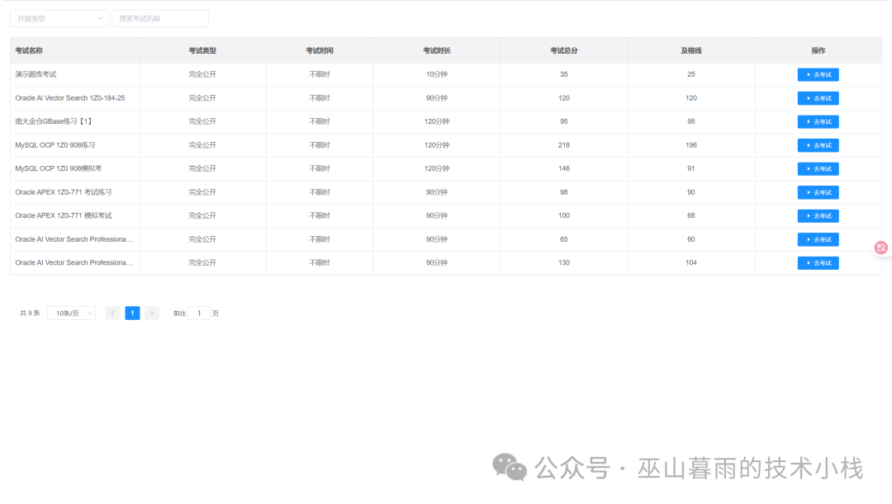The width and height of the screenshot is (892, 504).
Task: Start the Oracle APEX 1Z0-771 考试练习 exam
Action: (818, 193)
